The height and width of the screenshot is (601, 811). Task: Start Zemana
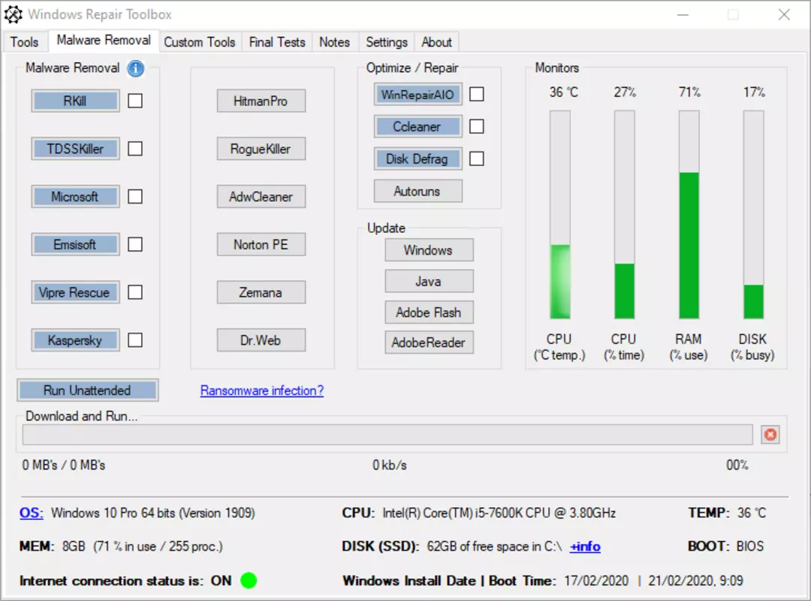(261, 292)
